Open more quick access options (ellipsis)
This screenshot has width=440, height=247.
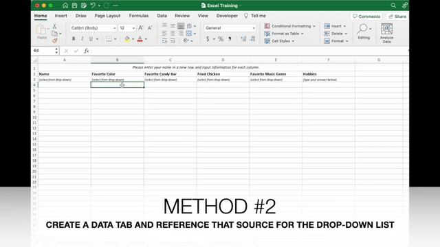[115, 5]
